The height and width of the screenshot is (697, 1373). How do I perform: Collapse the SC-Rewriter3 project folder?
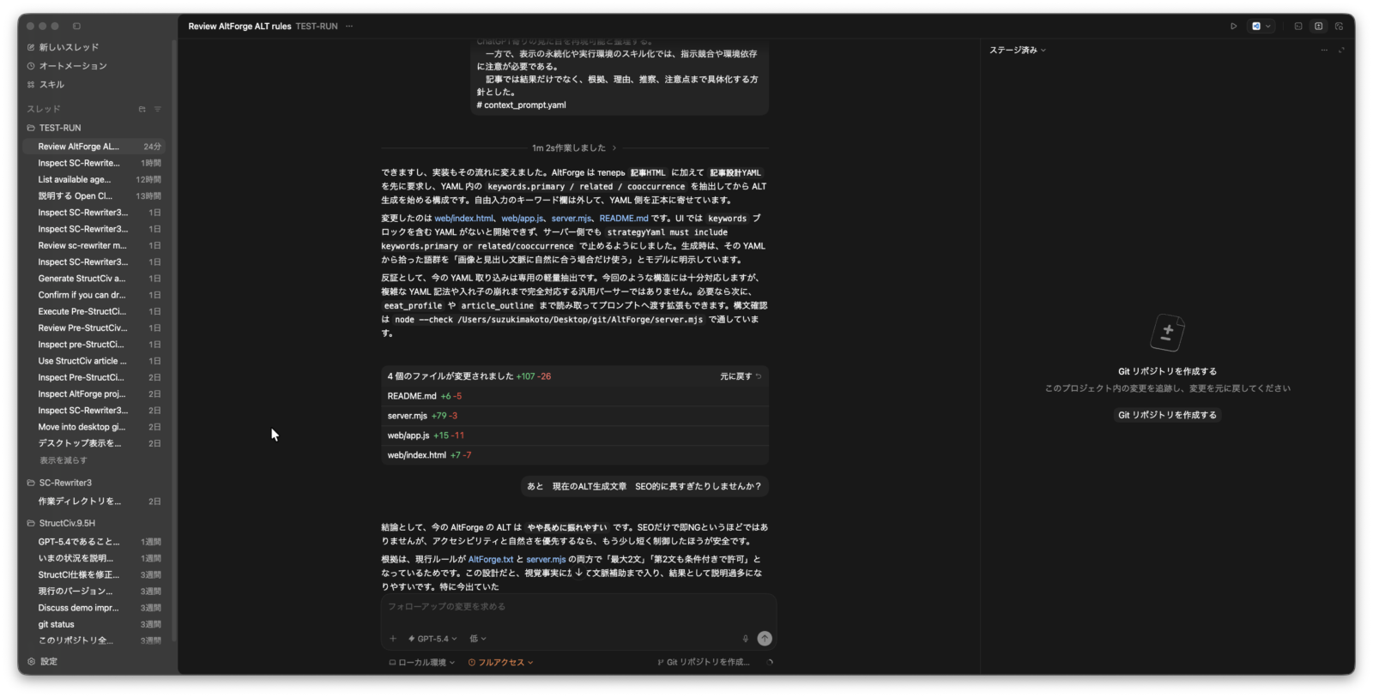coord(59,483)
